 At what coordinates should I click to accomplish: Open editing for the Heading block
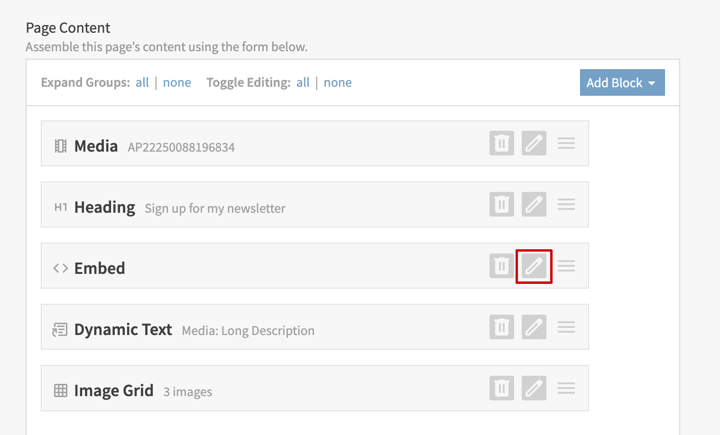pos(534,204)
